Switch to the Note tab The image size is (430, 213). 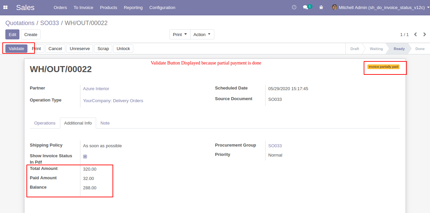pyautogui.click(x=105, y=123)
